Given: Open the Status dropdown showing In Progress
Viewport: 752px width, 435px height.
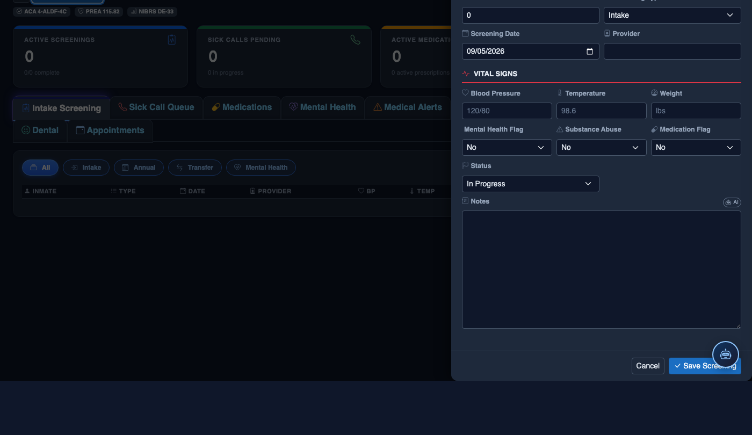Looking at the screenshot, I should 531,184.
